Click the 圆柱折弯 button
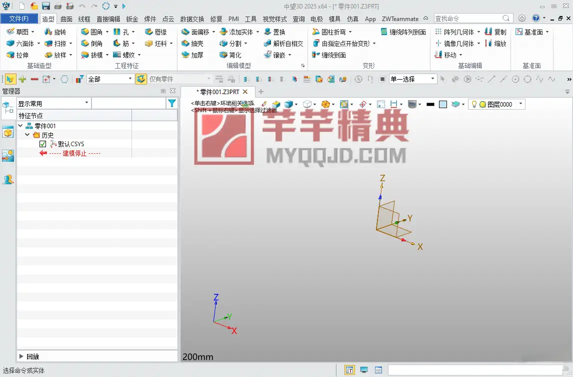 329,32
